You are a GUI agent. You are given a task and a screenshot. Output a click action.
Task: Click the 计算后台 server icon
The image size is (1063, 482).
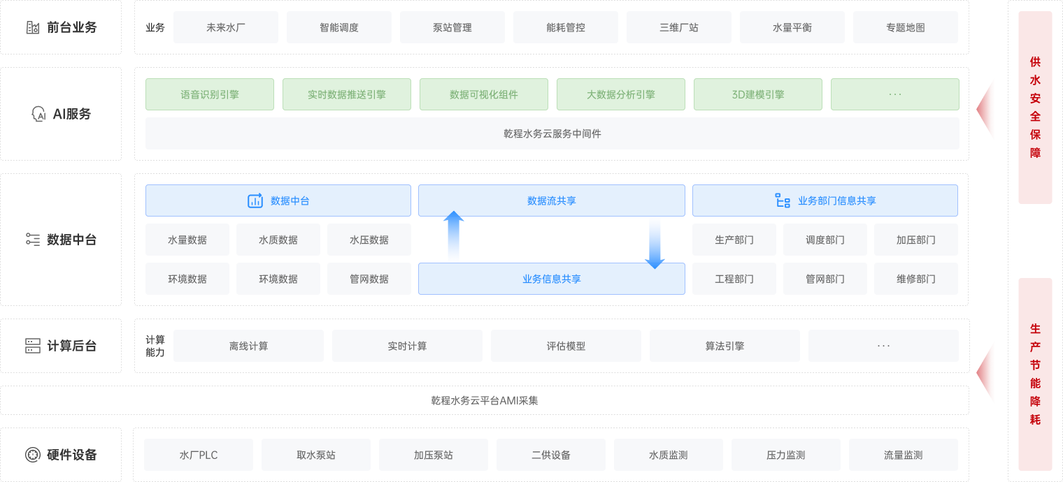tap(33, 346)
